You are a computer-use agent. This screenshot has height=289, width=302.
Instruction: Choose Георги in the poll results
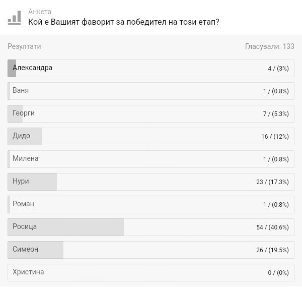click(x=151, y=113)
